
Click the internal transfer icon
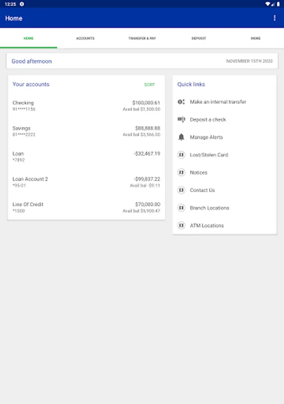(181, 102)
